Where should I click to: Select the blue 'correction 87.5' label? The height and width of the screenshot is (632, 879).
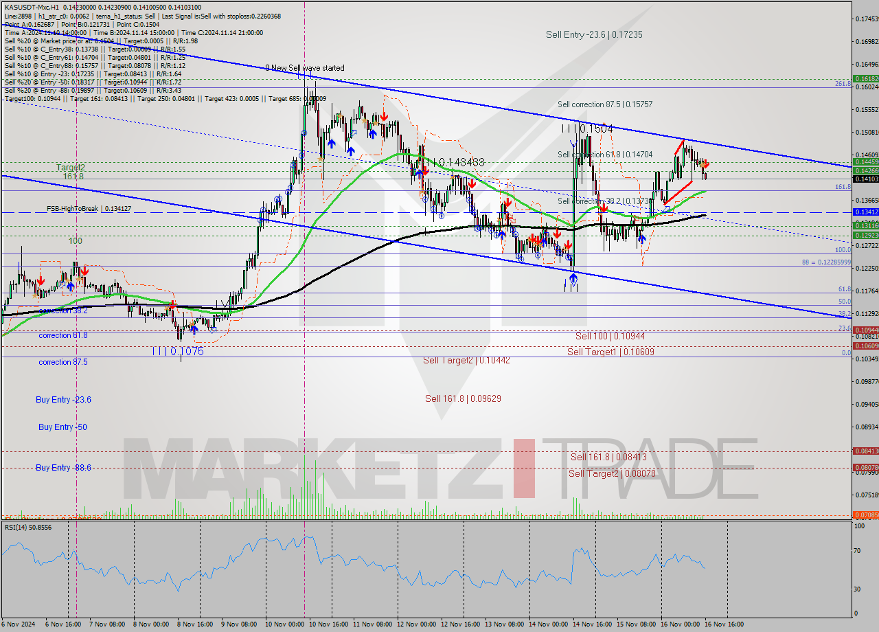63,362
